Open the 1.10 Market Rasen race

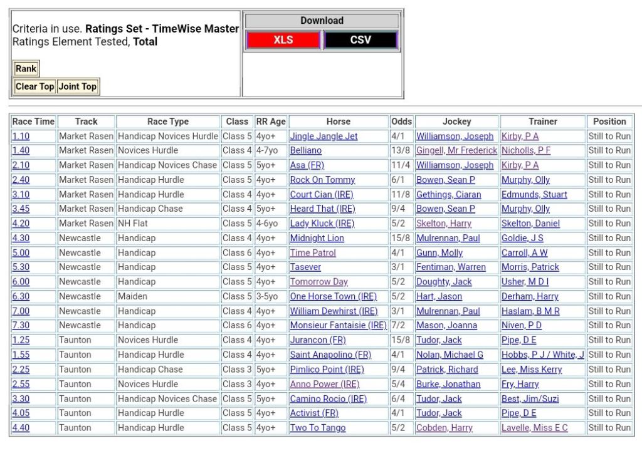21,137
